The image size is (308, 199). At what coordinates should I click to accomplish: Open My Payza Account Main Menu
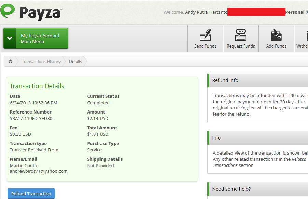(x=36, y=38)
